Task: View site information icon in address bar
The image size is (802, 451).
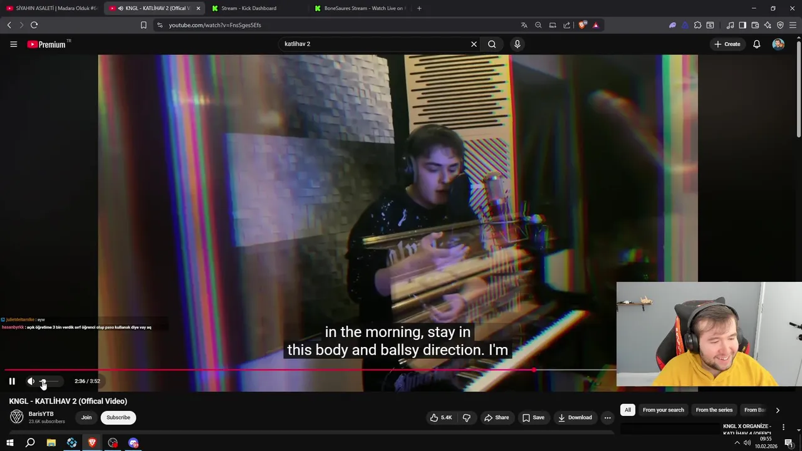Action: pyautogui.click(x=160, y=25)
